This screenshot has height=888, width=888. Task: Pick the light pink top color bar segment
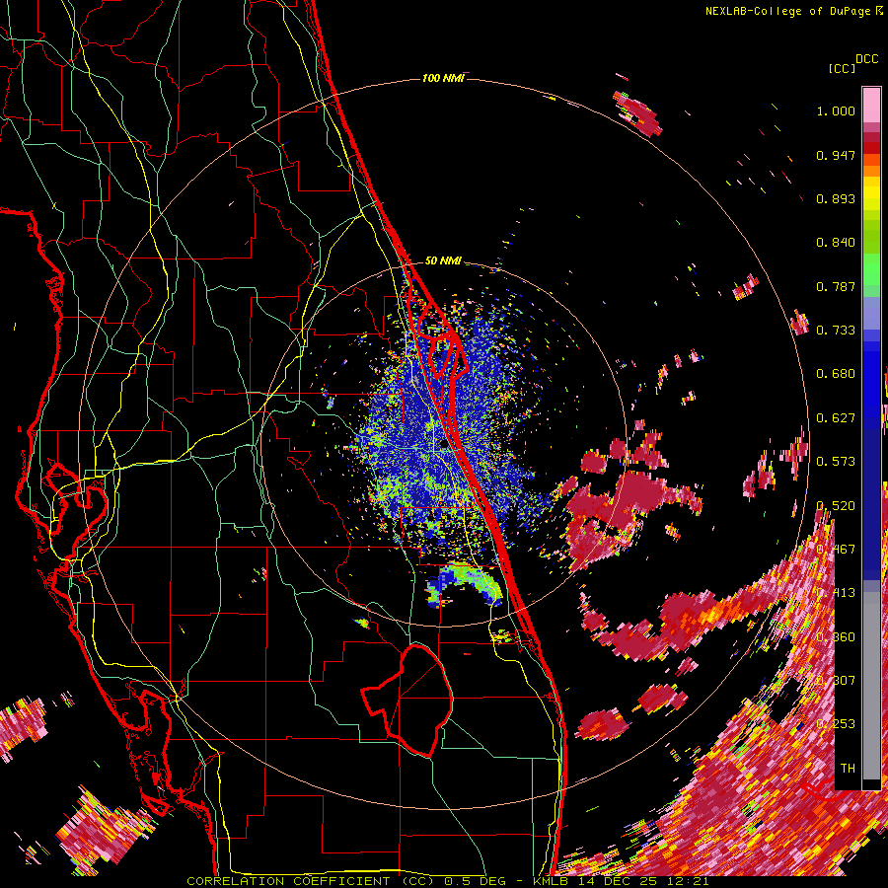(x=871, y=105)
